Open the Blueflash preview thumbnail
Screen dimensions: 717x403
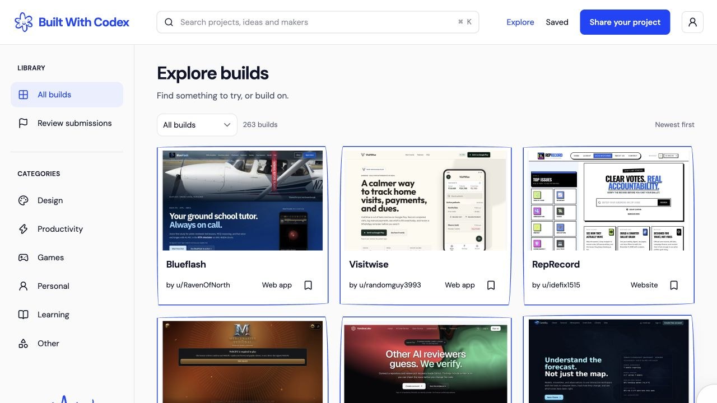point(243,200)
